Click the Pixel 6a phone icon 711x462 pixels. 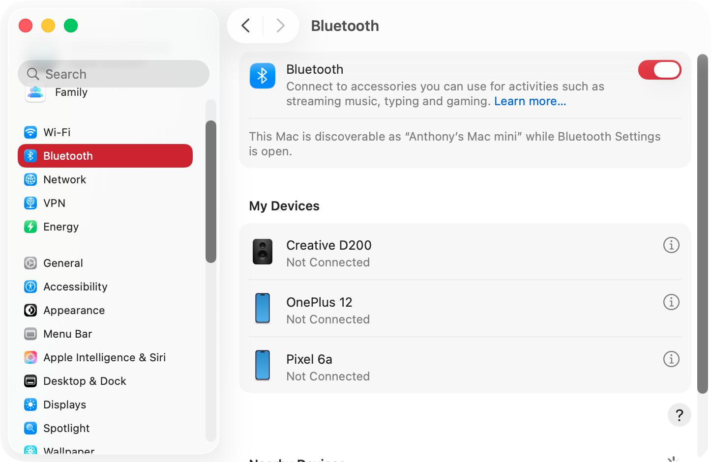(x=263, y=365)
